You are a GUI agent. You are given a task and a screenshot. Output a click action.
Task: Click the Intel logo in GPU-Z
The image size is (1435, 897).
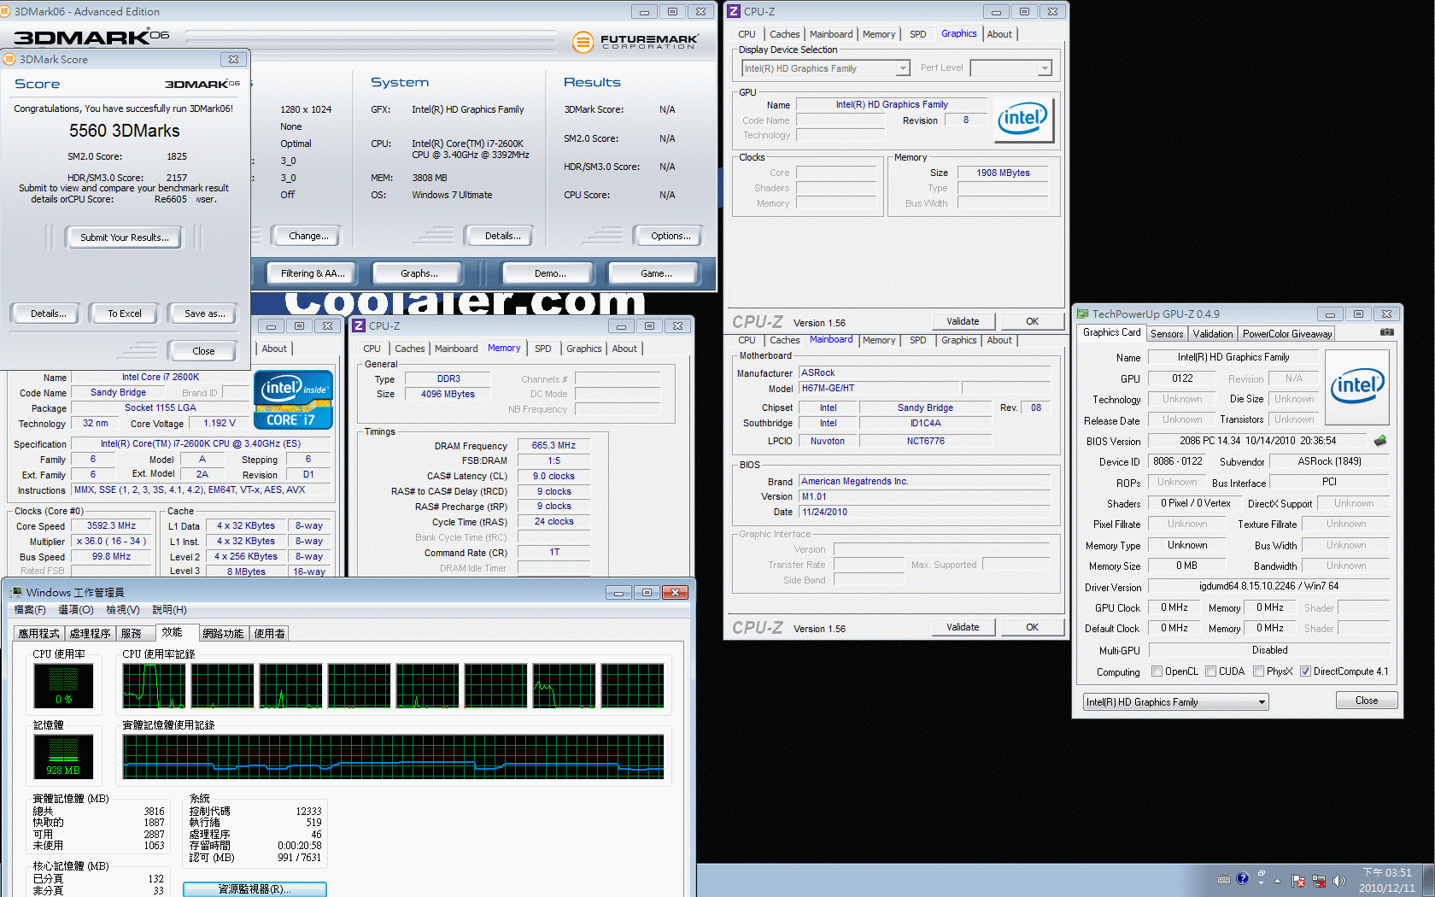[x=1357, y=387]
